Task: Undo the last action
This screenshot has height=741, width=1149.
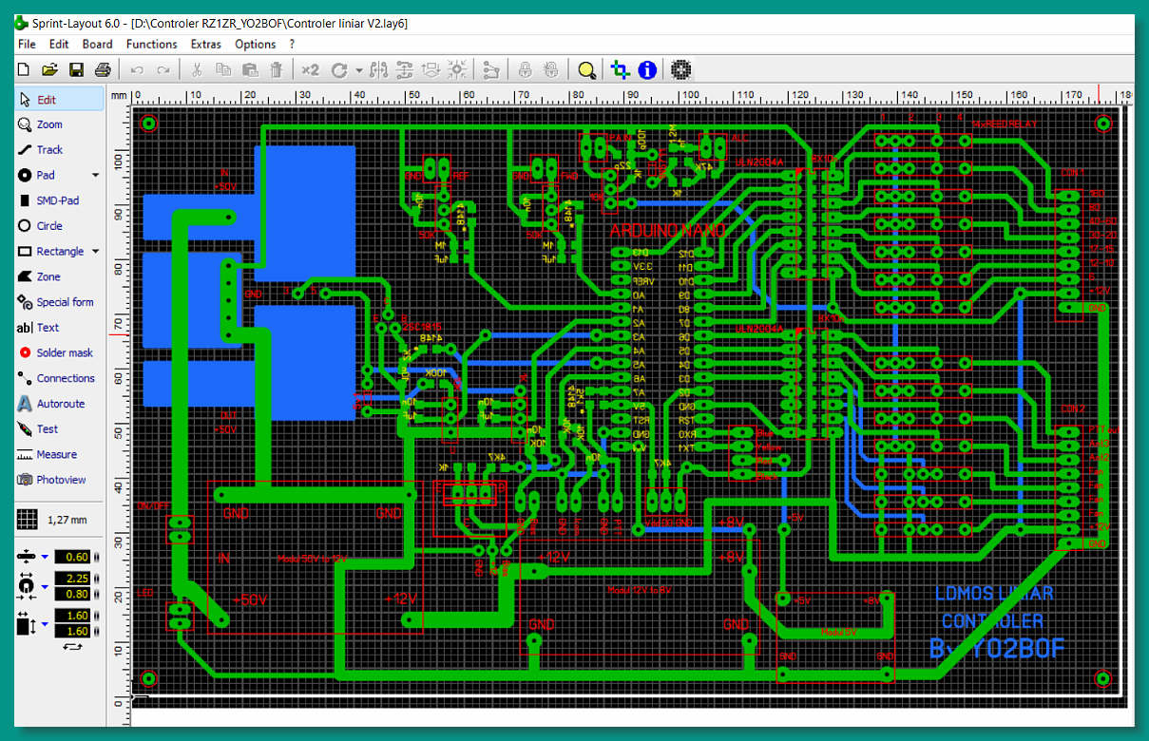Action: (137, 69)
